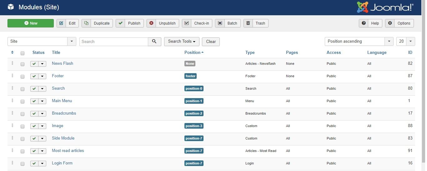Click the red Unpublish toolbar button

[163, 23]
